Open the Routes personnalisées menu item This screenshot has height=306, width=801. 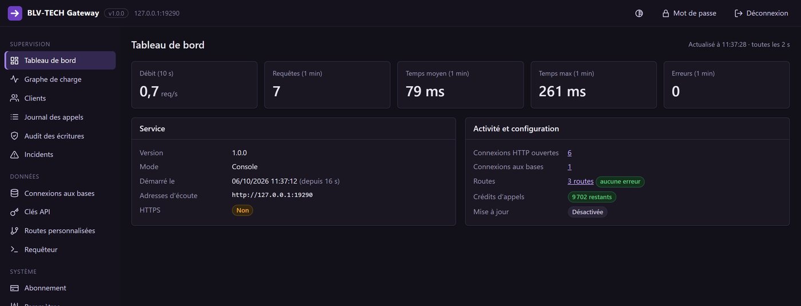click(x=60, y=231)
